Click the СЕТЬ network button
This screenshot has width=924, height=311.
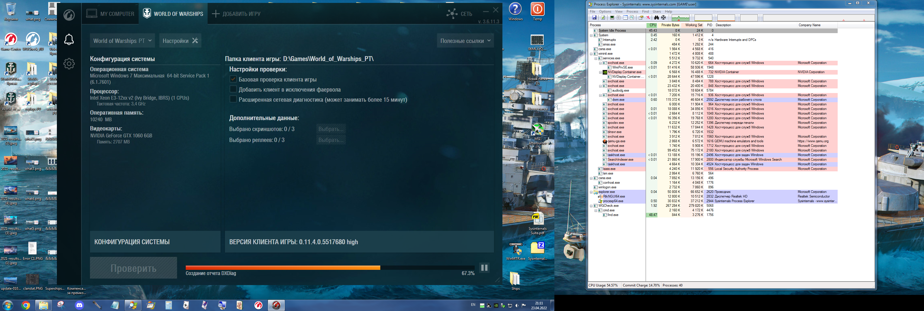[x=459, y=14]
